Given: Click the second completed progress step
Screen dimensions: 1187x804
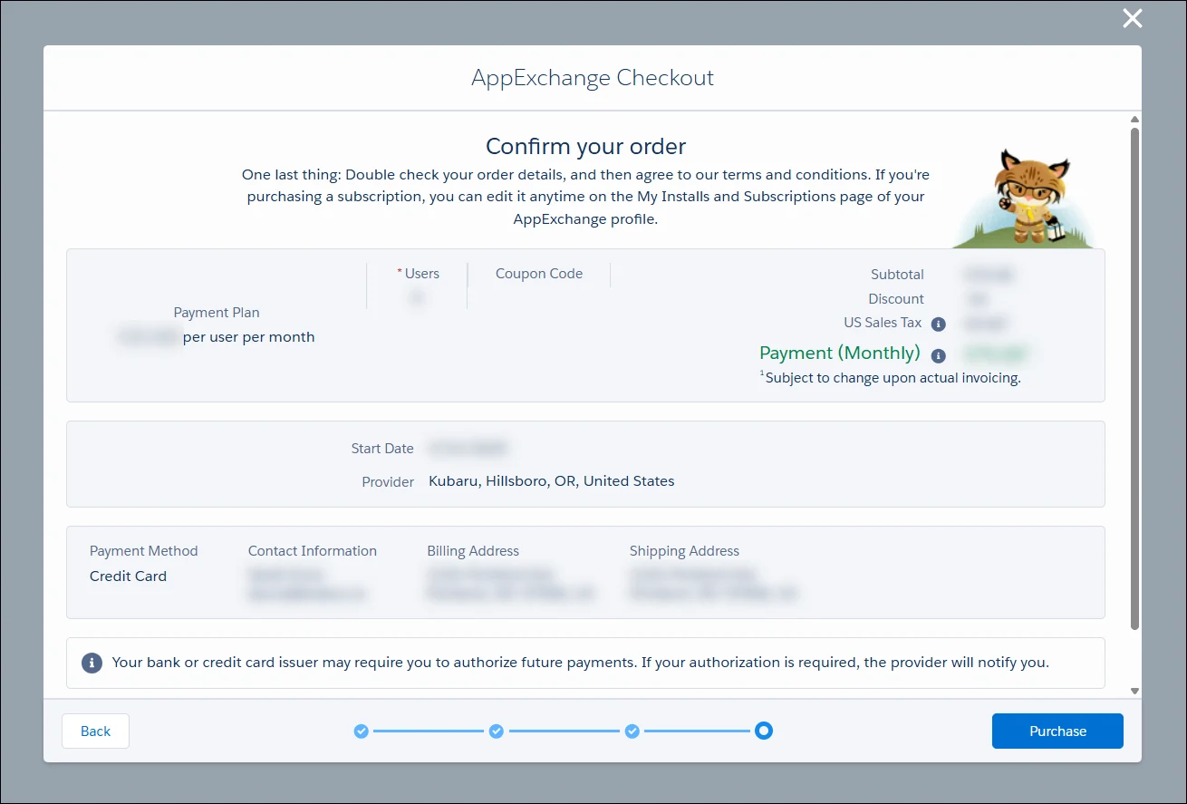Looking at the screenshot, I should [x=497, y=731].
